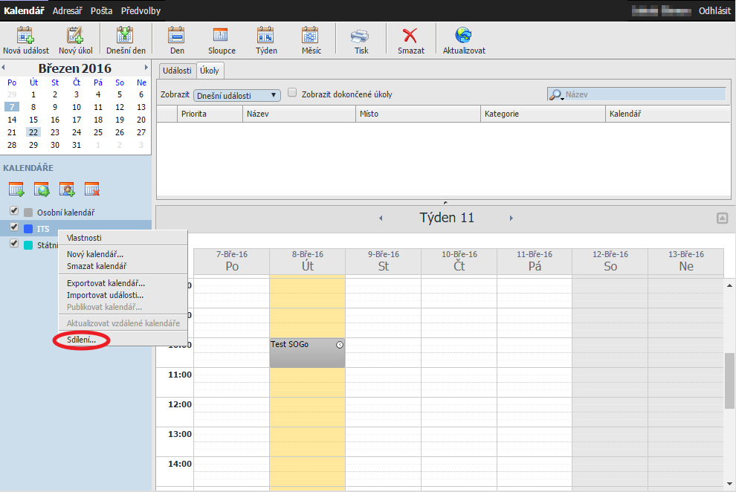Open the Adresář module
Image resolution: width=736 pixels, height=492 pixels.
67,10
